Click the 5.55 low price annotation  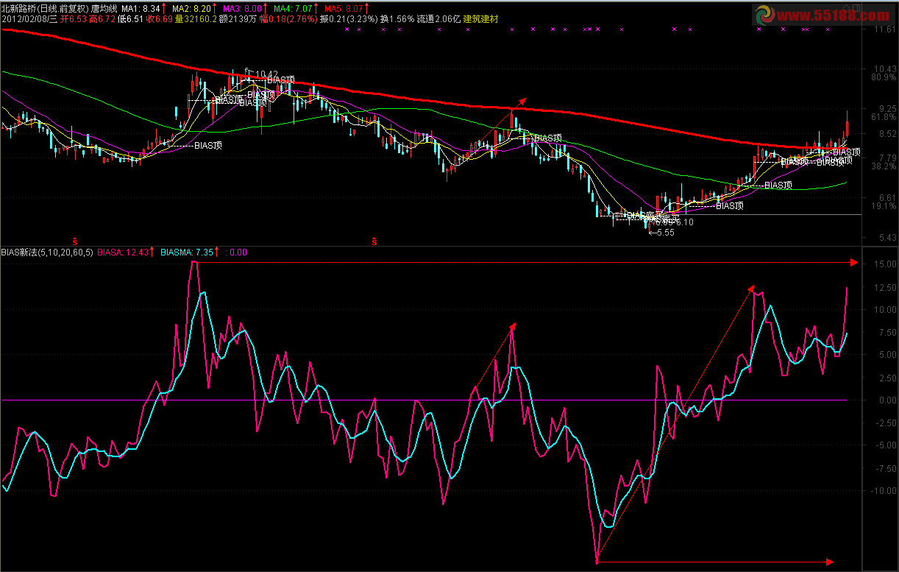click(x=665, y=232)
